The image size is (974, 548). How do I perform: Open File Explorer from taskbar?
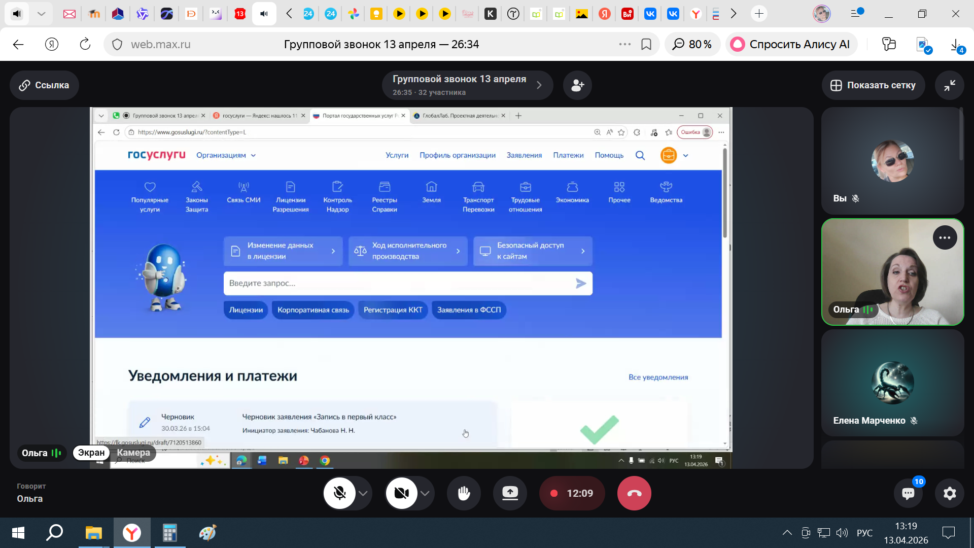pos(94,533)
